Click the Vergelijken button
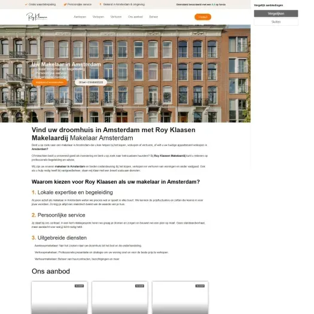This screenshot has width=314, height=314. click(x=276, y=14)
